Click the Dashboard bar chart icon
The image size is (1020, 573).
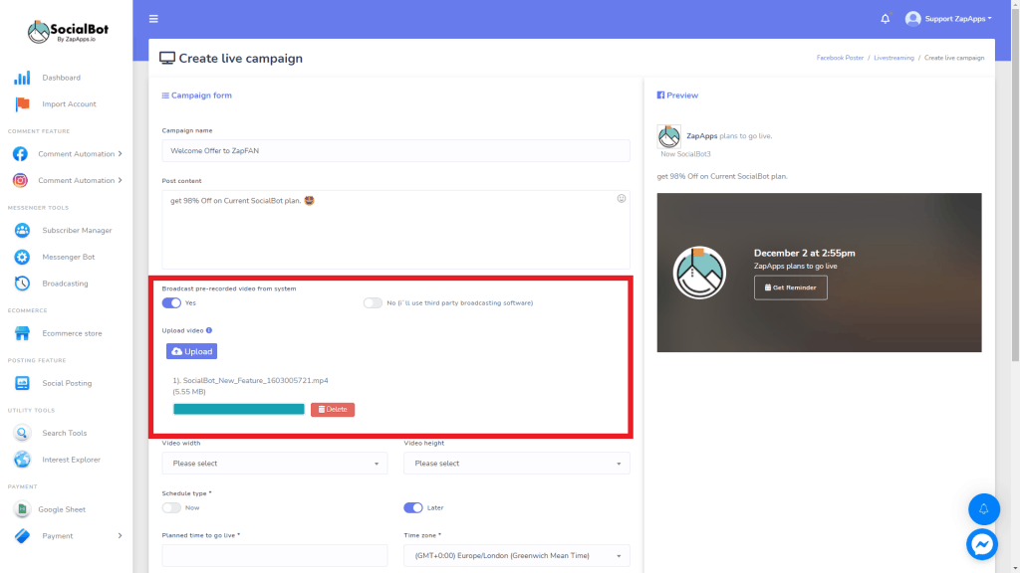coord(22,78)
